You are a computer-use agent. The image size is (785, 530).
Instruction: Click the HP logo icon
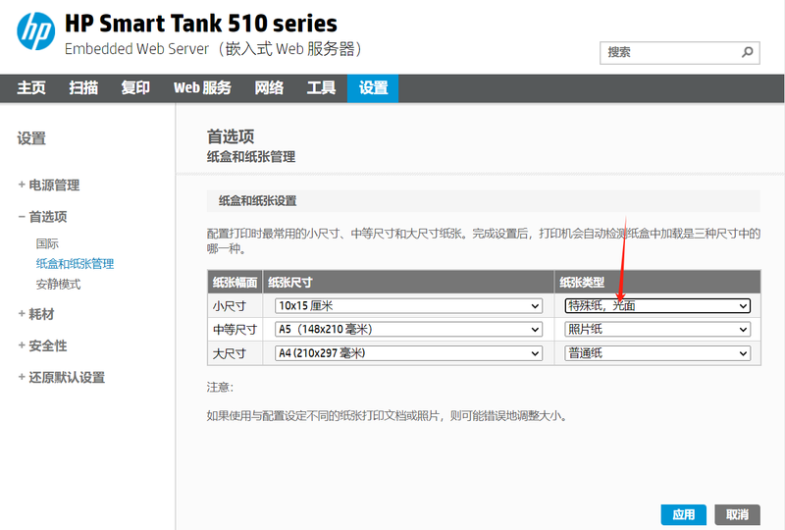click(35, 31)
